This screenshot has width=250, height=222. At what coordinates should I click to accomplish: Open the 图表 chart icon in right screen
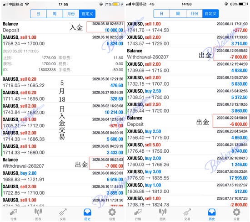163,214
